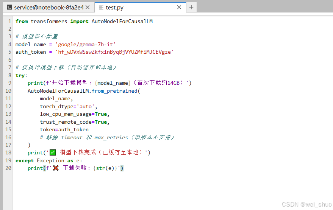Screen dimensions: 333x210
Task: Click the terminal icon on the service tab
Action: pyautogui.click(x=9, y=8)
